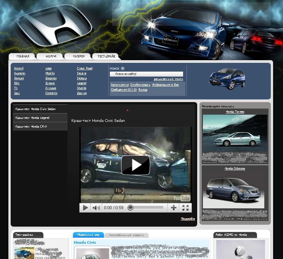Image resolution: width=283 pixels, height=259 pixels.
Task: Click the Робот ASIMO от Honda header
Action: click(x=235, y=235)
